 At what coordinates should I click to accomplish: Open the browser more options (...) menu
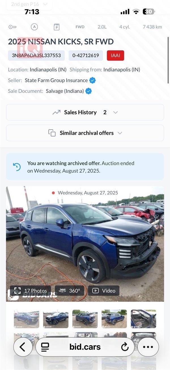point(148,346)
